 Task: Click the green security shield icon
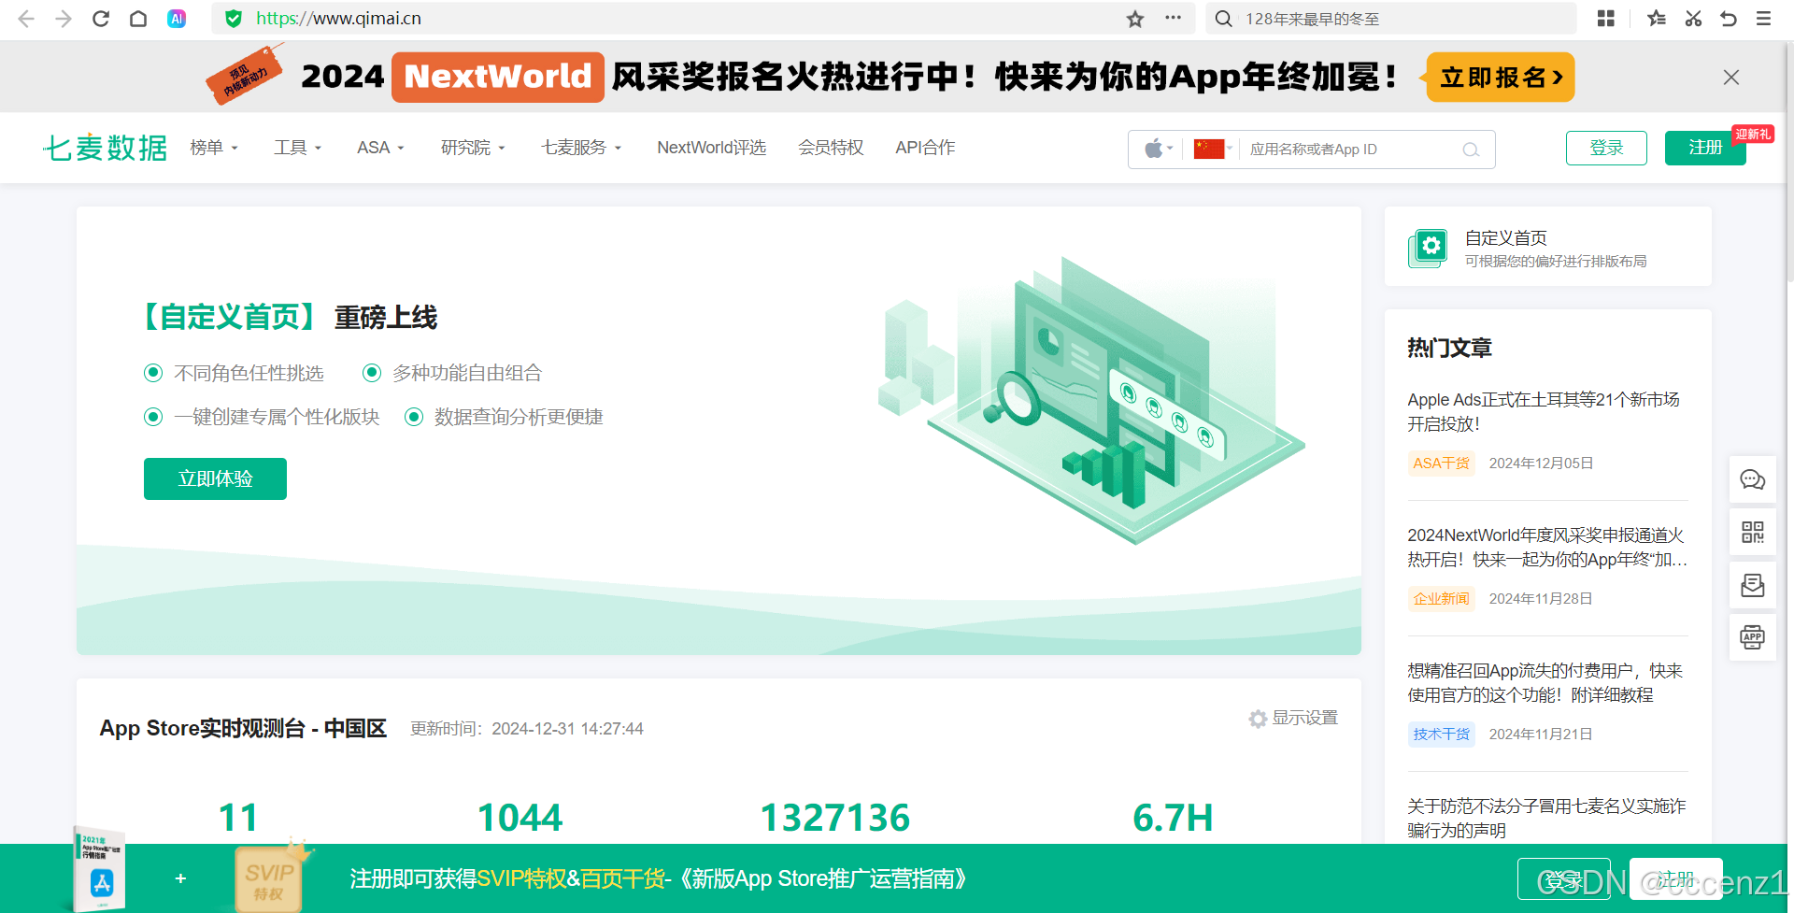pos(234,19)
